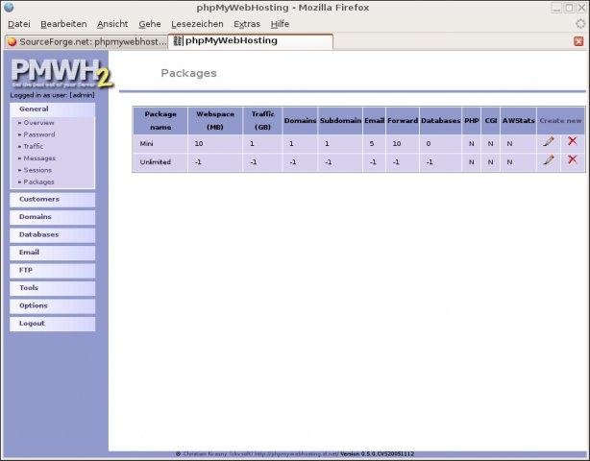
Task: Click the Subdomain column header
Action: click(x=340, y=121)
